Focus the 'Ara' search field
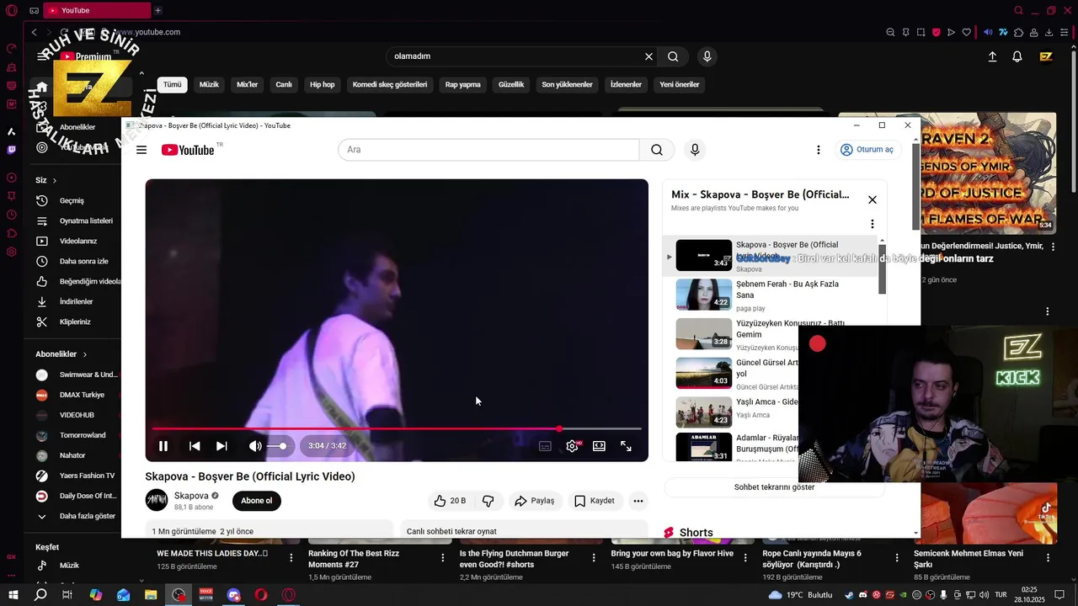1078x606 pixels. point(488,150)
